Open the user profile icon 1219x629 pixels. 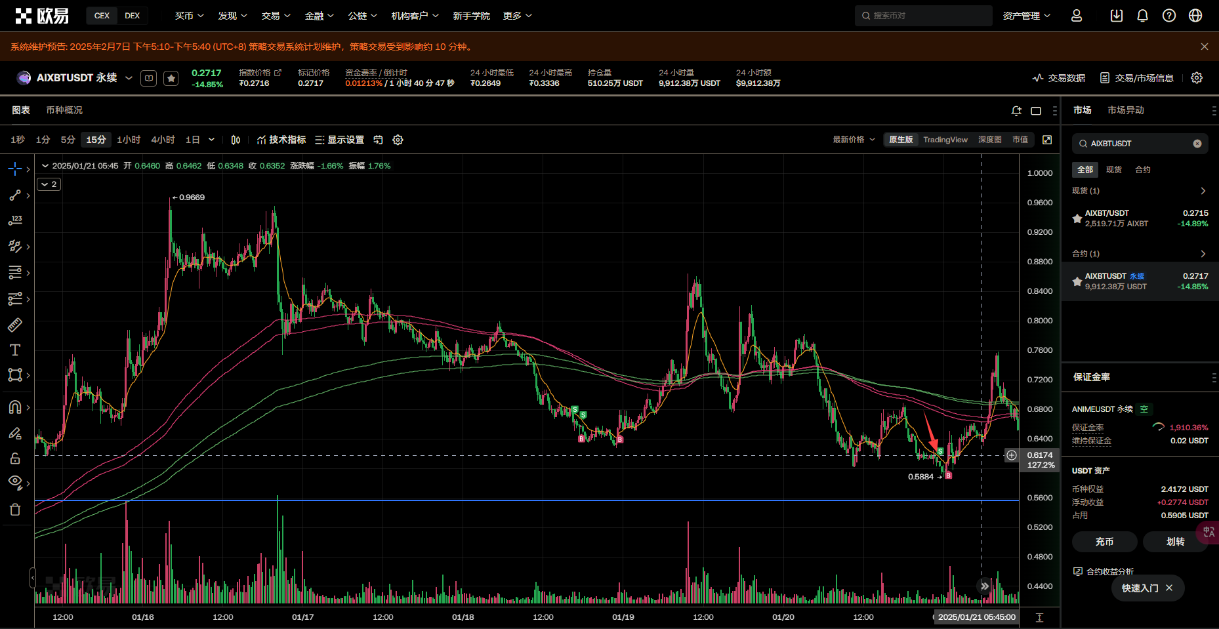point(1077,16)
